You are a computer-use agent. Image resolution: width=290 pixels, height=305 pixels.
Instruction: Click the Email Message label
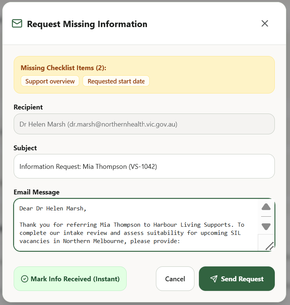pos(37,192)
